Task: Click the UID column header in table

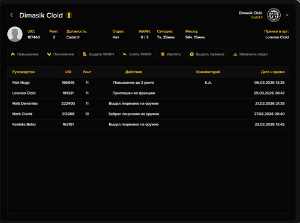Action: (68, 72)
